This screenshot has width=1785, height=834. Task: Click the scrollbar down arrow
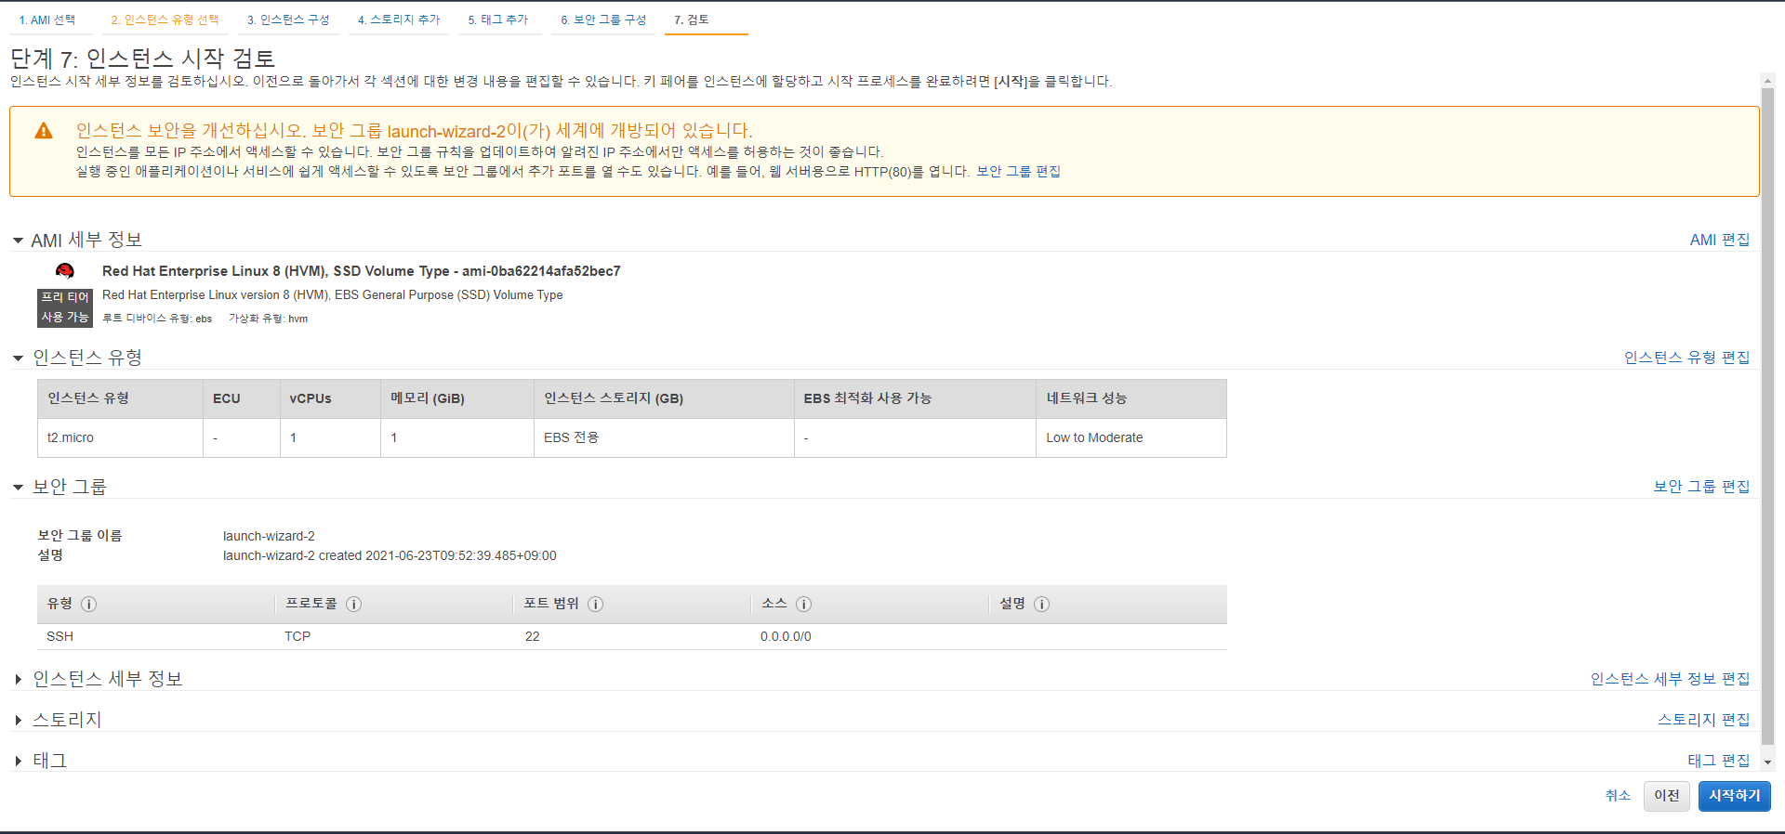[1767, 762]
